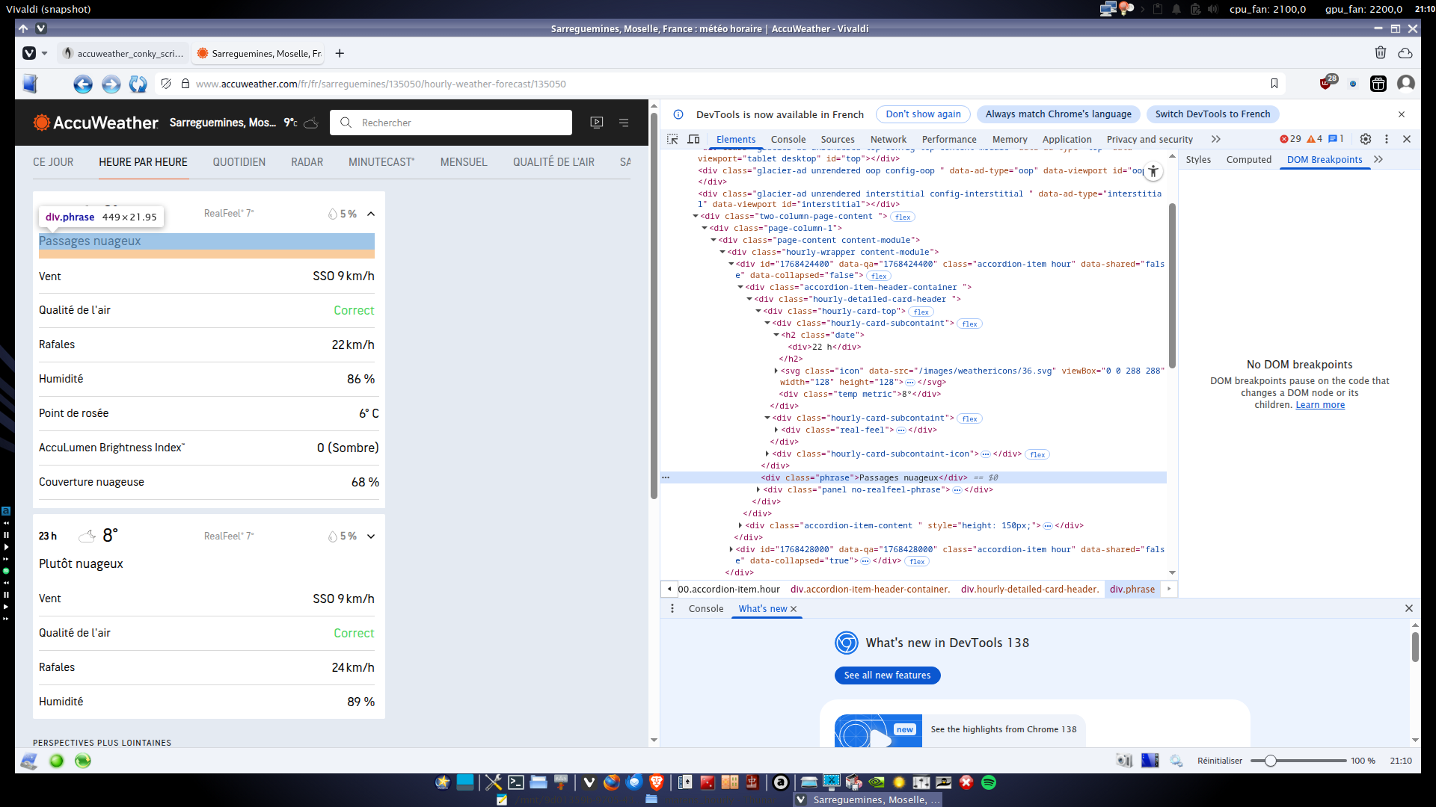Click the bookmark page icon in address bar
This screenshot has height=807, width=1436.
coord(1274,84)
